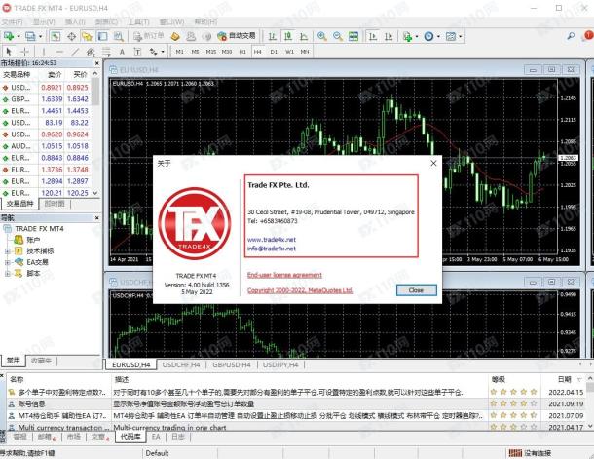Select the arrow cursor tool

coord(9,52)
